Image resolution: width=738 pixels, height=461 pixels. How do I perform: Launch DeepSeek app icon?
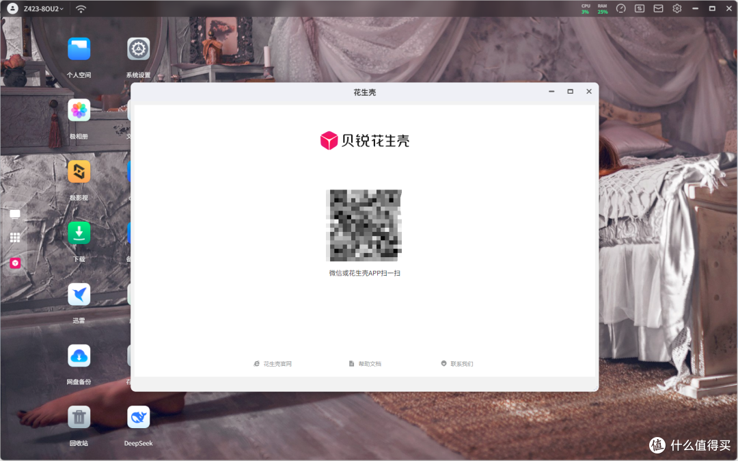coord(138,417)
